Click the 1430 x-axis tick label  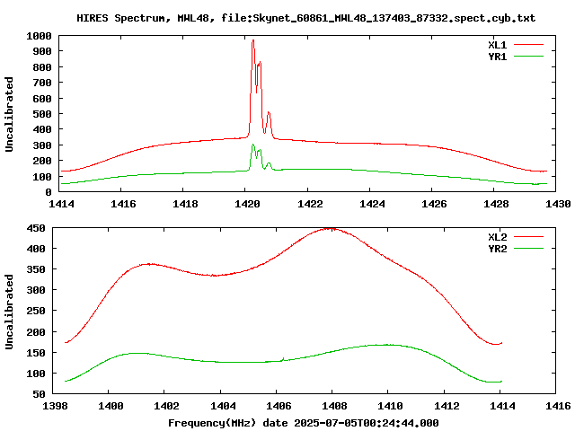click(x=558, y=204)
